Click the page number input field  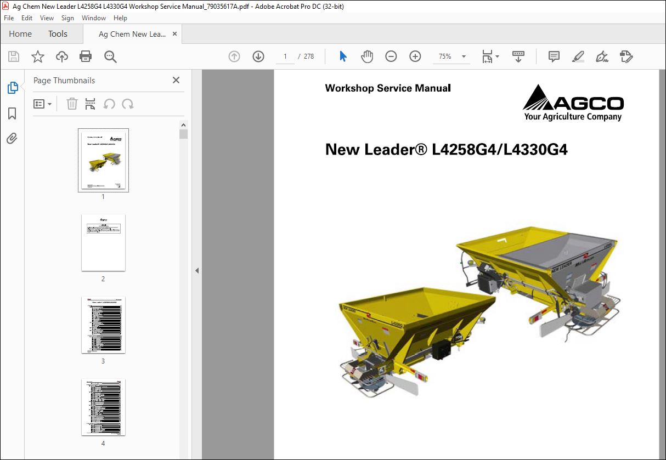(x=285, y=56)
